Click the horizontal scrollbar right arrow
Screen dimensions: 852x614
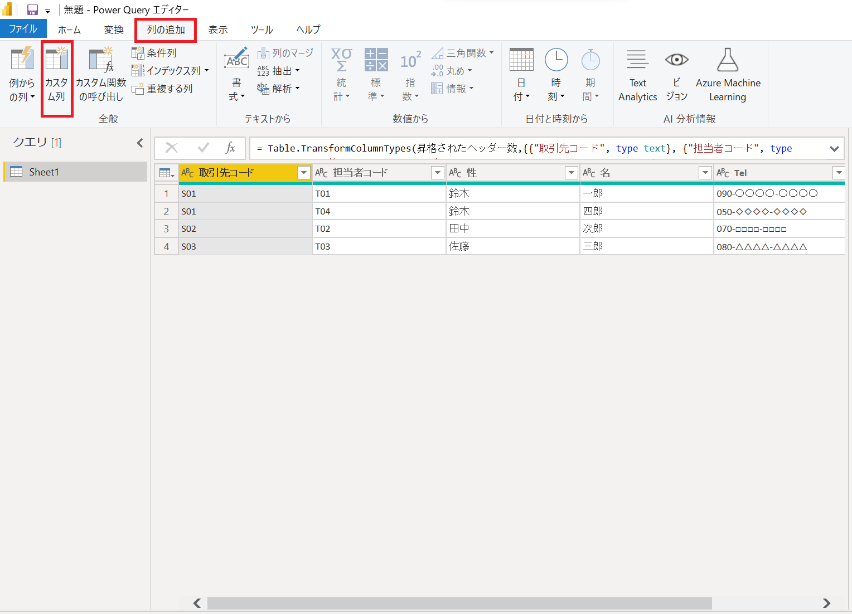(826, 603)
